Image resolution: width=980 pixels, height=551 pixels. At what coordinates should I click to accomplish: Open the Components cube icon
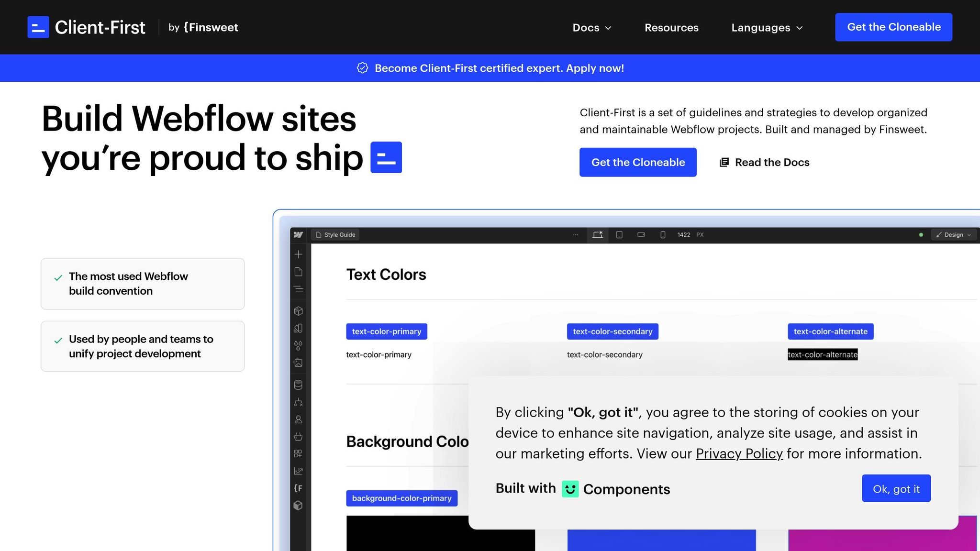click(298, 311)
